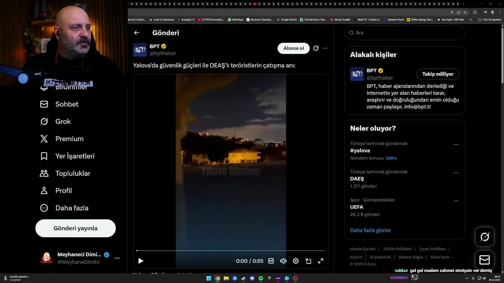Switch video to fullscreen
This screenshot has width=504, height=283.
[x=321, y=261]
